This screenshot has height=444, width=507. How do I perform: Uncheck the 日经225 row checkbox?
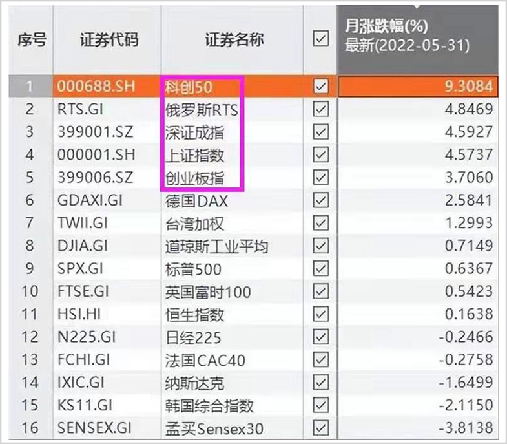pos(321,337)
